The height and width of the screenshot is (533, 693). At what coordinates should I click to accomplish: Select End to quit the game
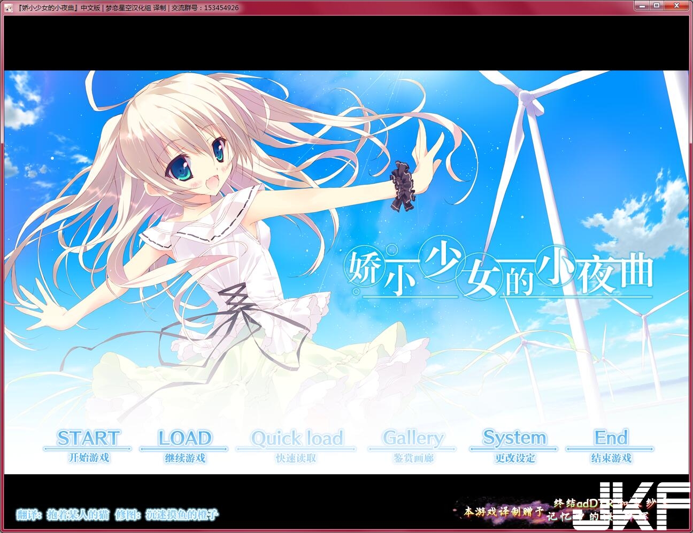pyautogui.click(x=611, y=445)
